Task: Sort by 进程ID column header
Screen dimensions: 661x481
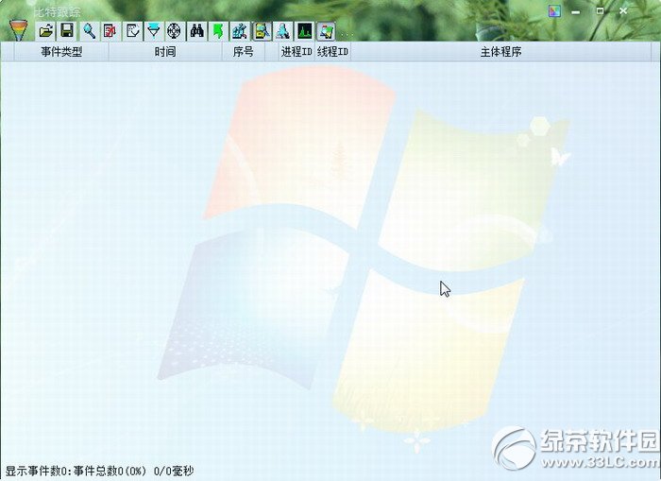Action: 297,52
